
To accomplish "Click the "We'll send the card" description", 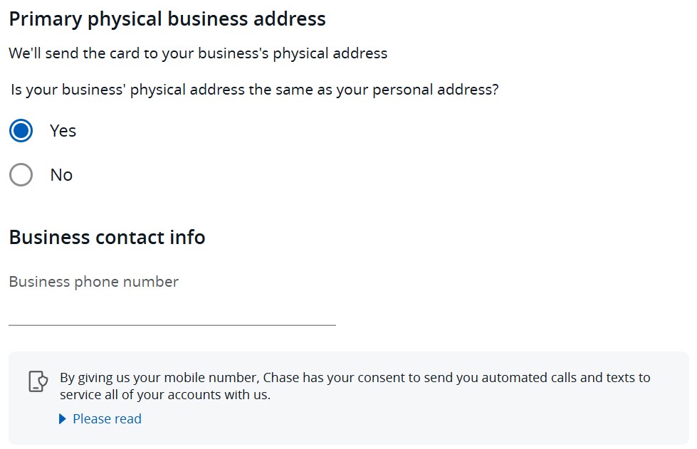I will (198, 53).
